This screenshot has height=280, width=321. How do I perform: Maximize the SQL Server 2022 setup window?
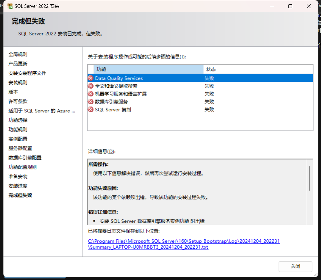pyautogui.click(x=290, y=6)
